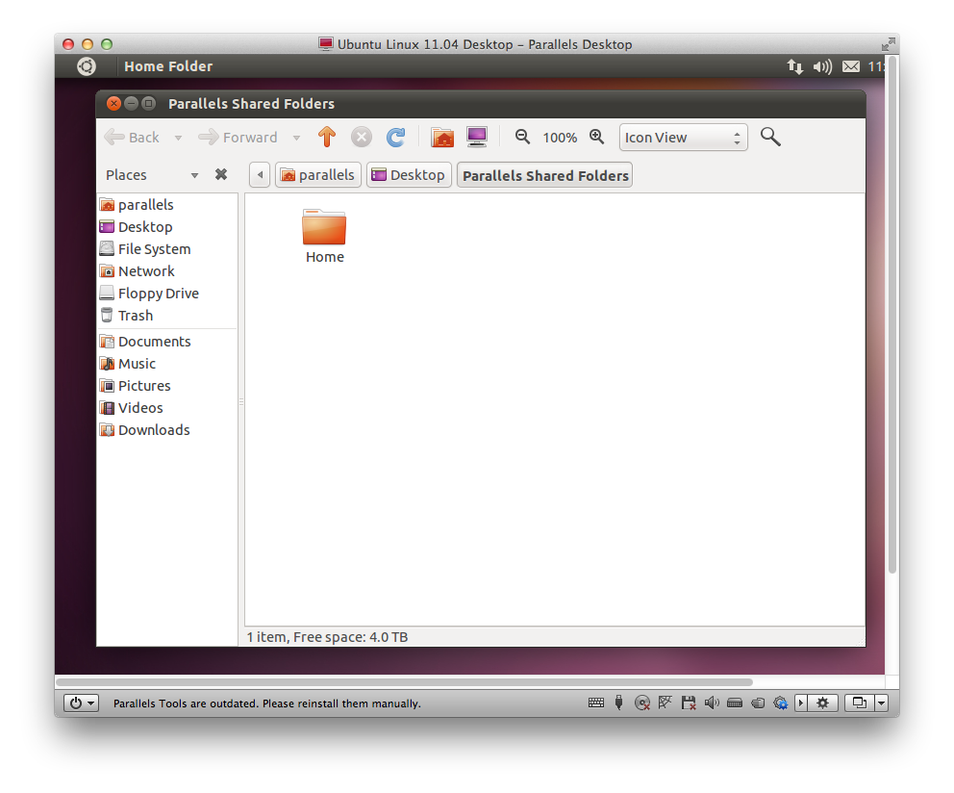Open Floppy Drive in Places sidebar
The height and width of the screenshot is (793, 954).
[x=167, y=294]
